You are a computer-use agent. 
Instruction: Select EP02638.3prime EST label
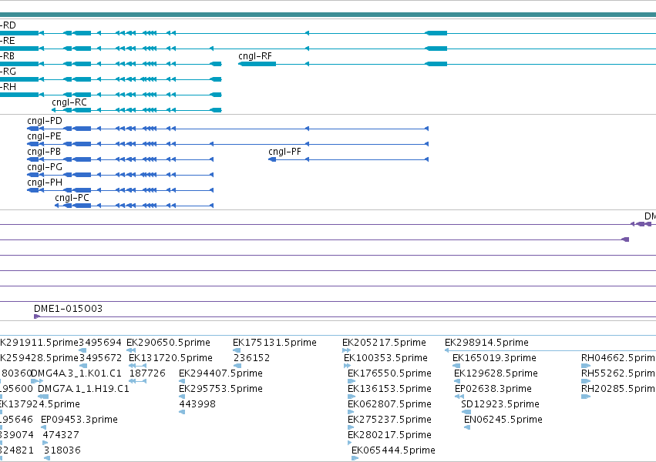click(493, 389)
